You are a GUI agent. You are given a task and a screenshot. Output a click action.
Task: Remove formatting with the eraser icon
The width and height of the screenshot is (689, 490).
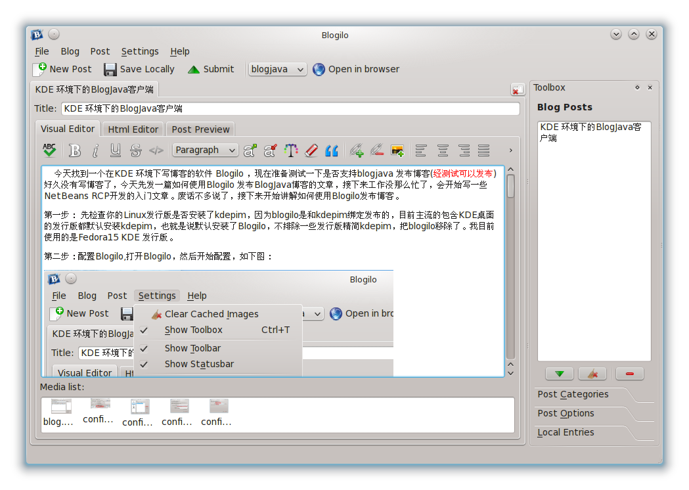tap(311, 150)
